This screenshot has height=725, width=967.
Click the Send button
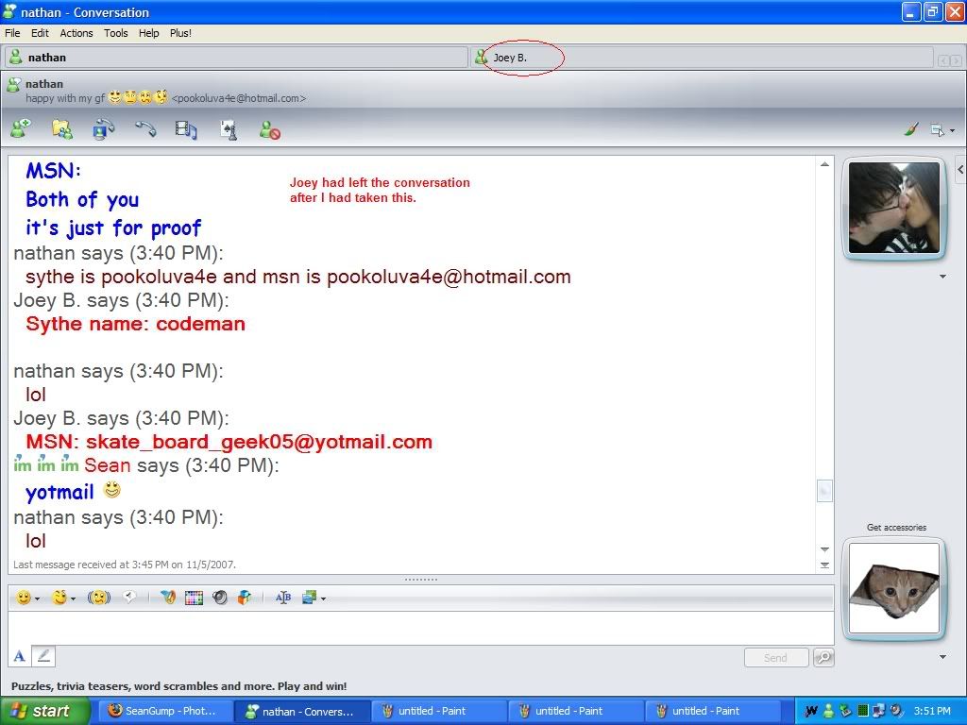pyautogui.click(x=776, y=658)
